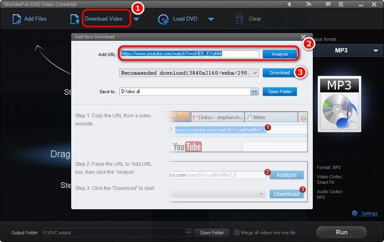
Task: Click the Download Video icon
Action: tap(75, 19)
